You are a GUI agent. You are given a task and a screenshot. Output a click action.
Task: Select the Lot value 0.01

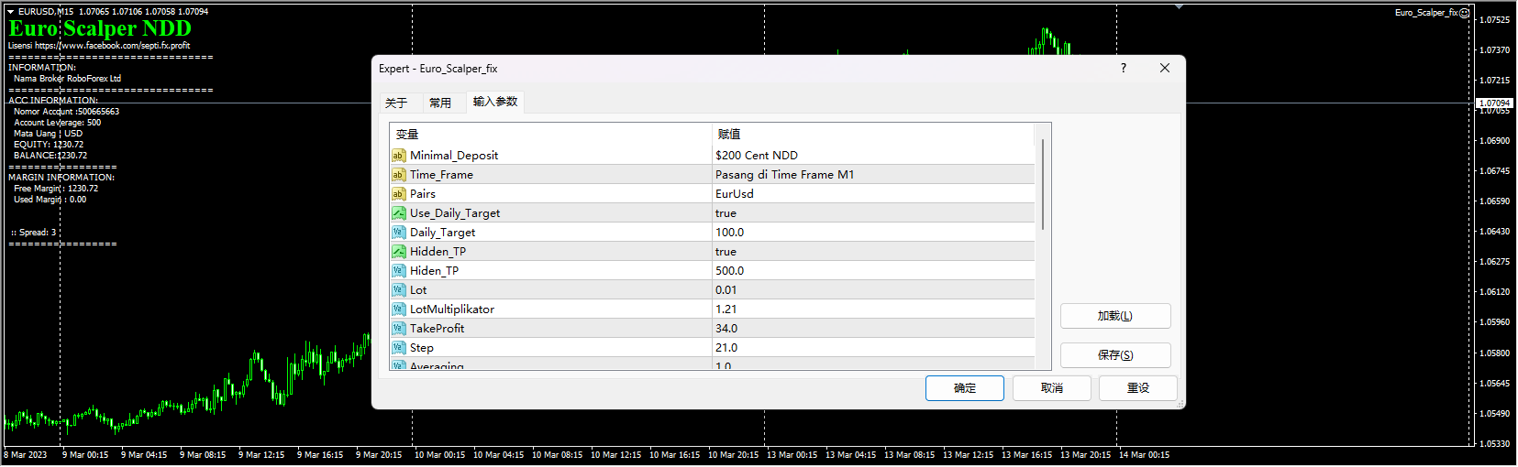pyautogui.click(x=726, y=290)
